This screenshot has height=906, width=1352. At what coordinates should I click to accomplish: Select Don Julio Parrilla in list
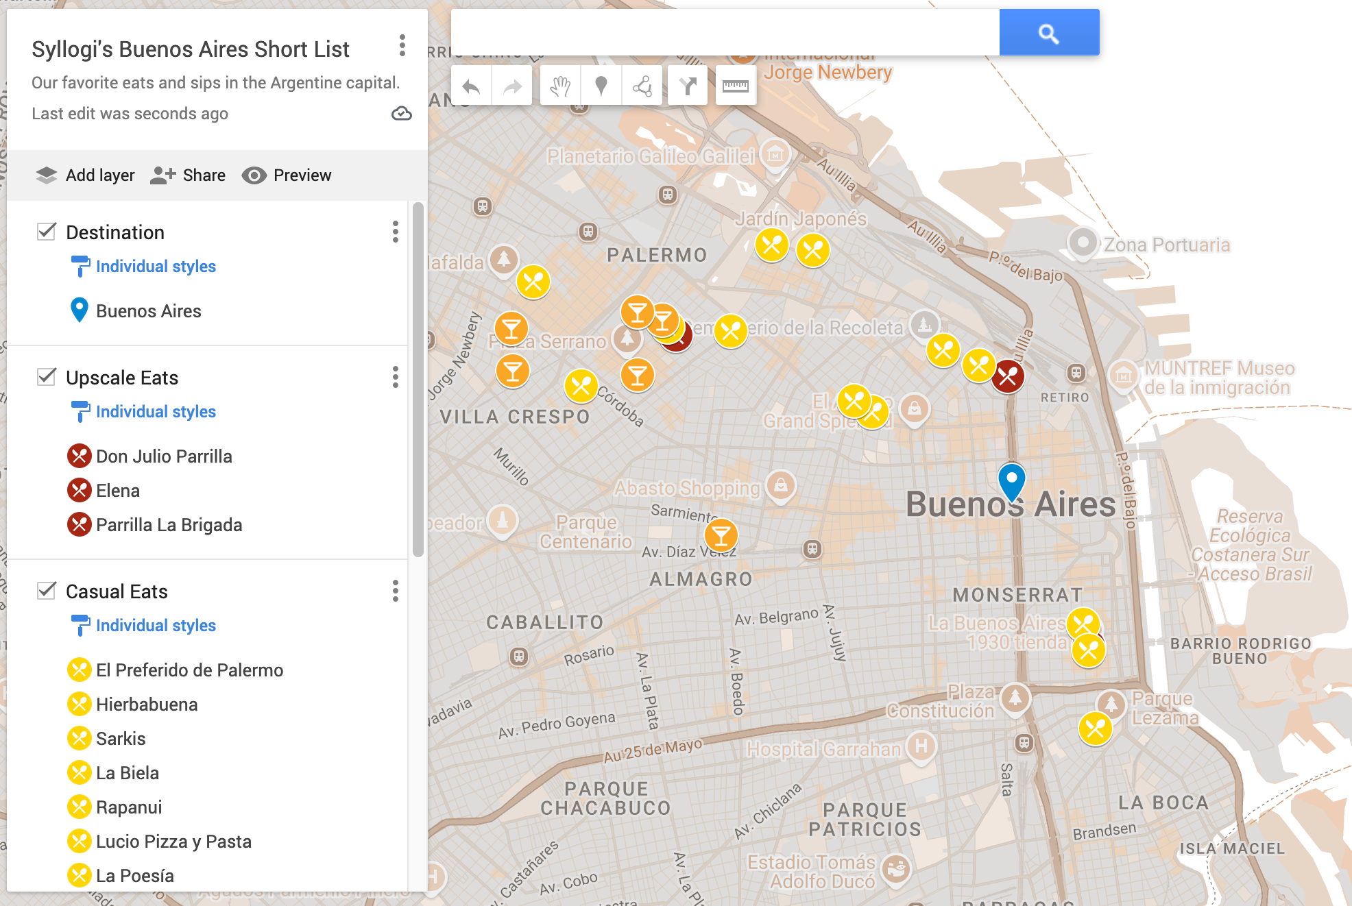(x=164, y=456)
